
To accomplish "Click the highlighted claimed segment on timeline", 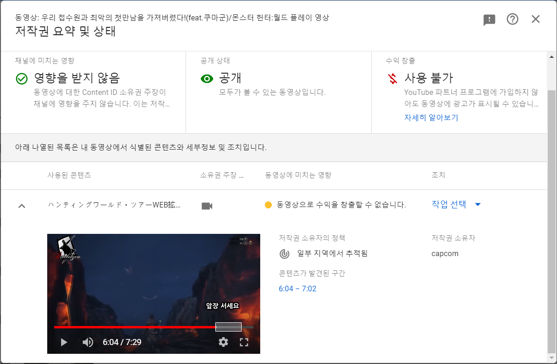I will point(229,327).
